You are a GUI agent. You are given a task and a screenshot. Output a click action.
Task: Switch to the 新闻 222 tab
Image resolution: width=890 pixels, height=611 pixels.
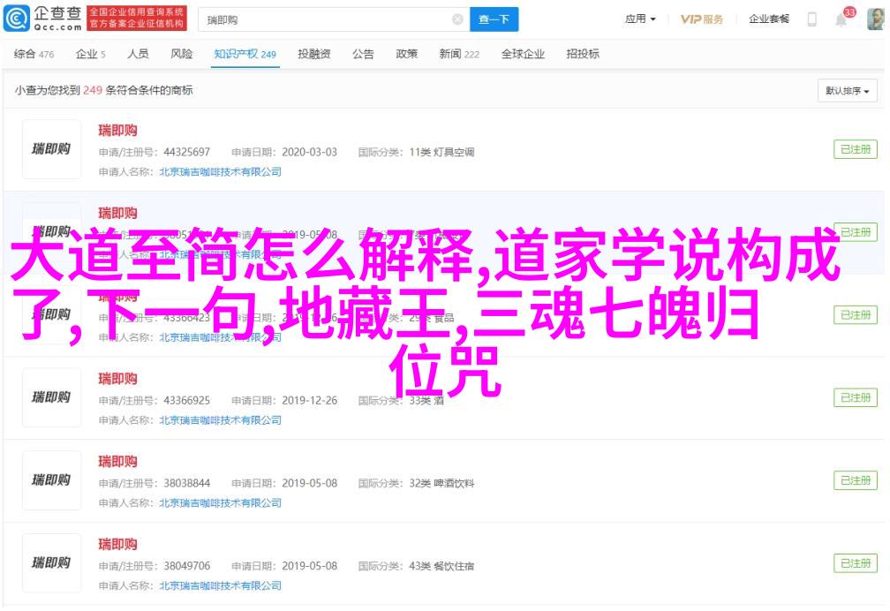[x=459, y=54]
